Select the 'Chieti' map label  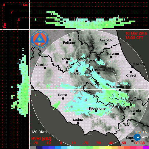tap(131, 75)
